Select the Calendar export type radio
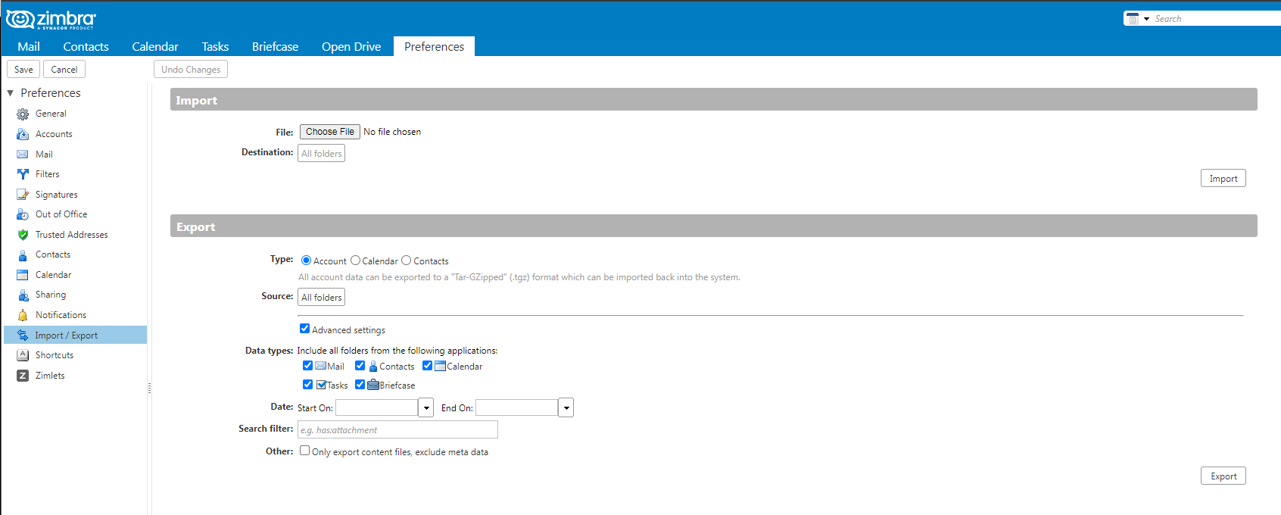 (355, 261)
